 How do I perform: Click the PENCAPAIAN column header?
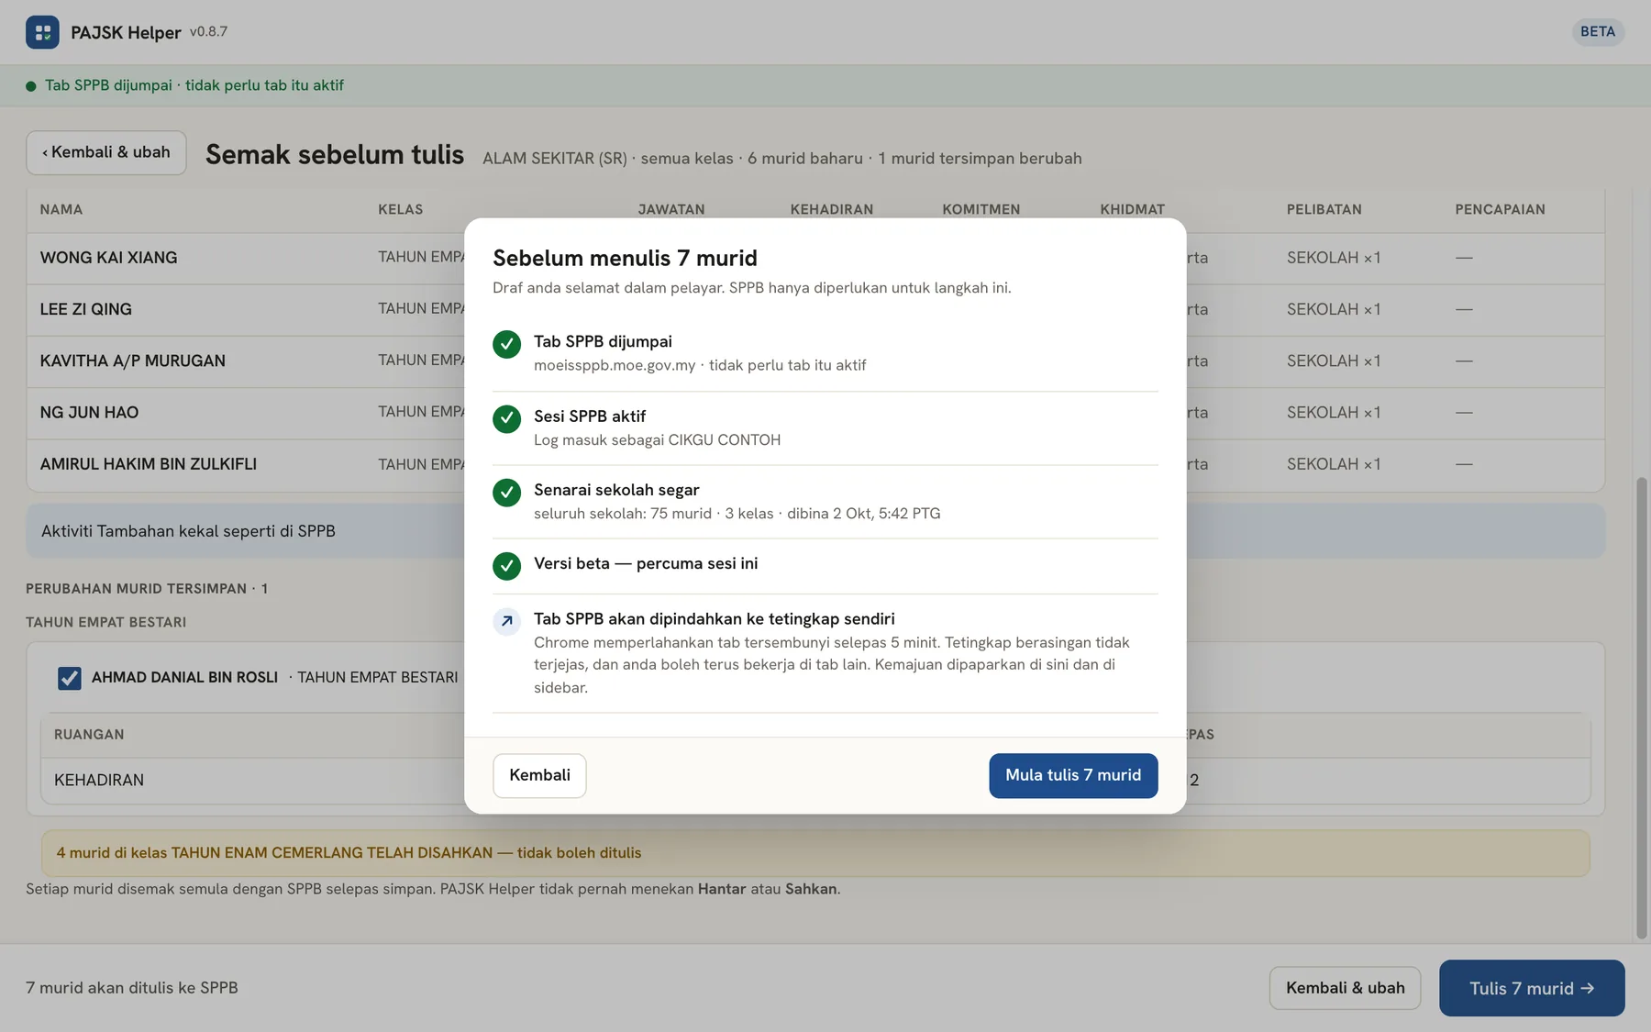[x=1500, y=209]
